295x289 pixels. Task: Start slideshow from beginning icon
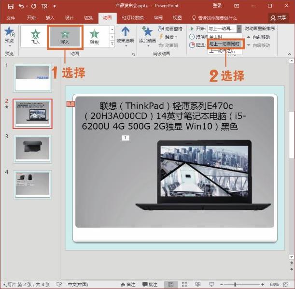pos(44,6)
